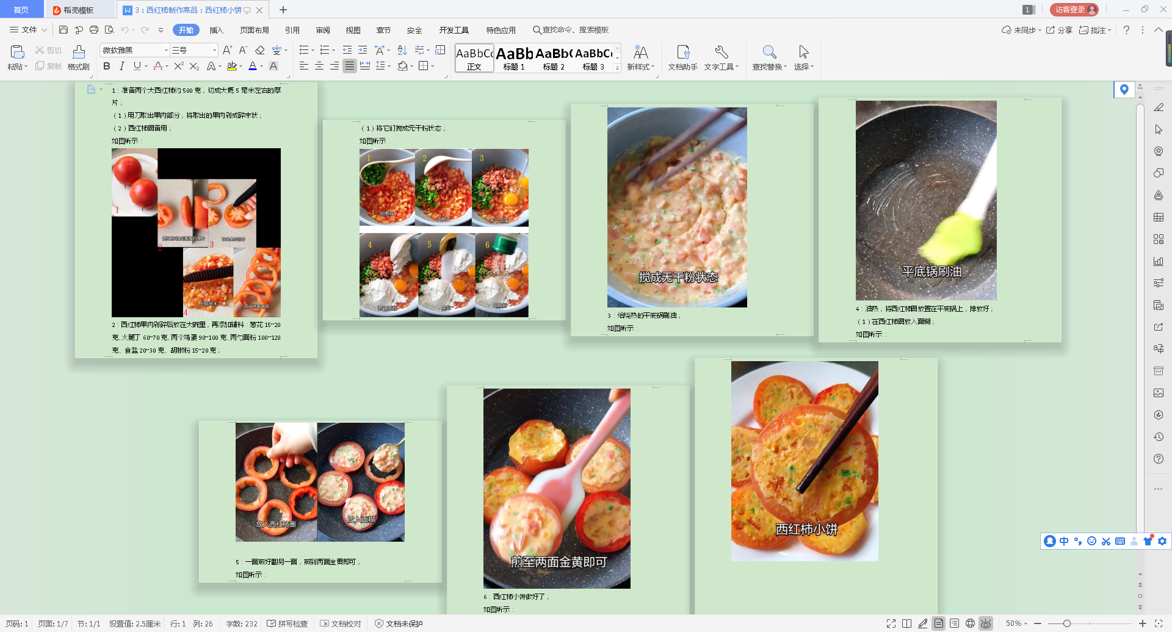
Task: Switch to page layout view
Action: tap(939, 623)
